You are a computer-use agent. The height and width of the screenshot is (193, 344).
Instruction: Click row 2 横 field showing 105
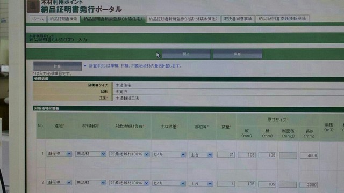(267, 184)
